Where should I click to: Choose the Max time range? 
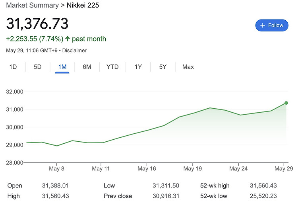pos(188,67)
